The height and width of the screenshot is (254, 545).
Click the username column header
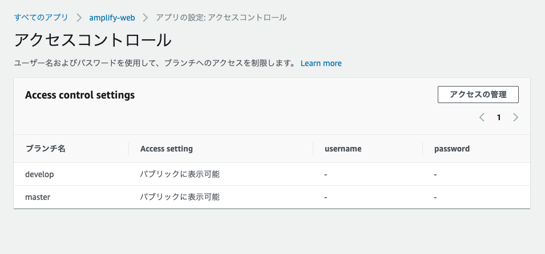pyautogui.click(x=343, y=149)
